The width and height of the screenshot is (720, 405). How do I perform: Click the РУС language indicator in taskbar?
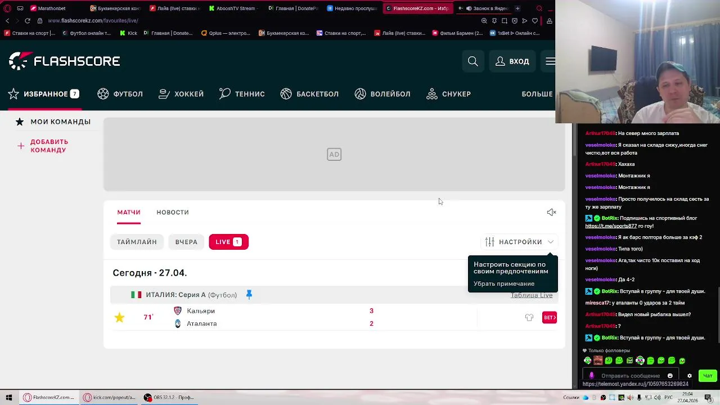[x=668, y=398]
